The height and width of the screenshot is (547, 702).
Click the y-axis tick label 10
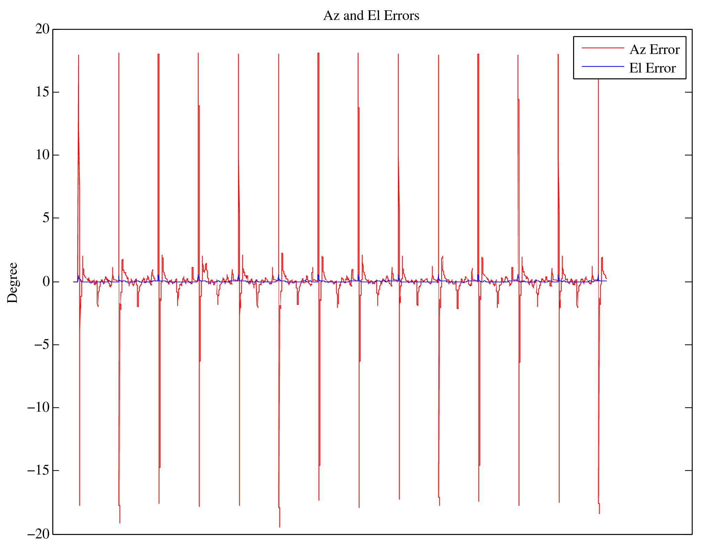pyautogui.click(x=43, y=155)
